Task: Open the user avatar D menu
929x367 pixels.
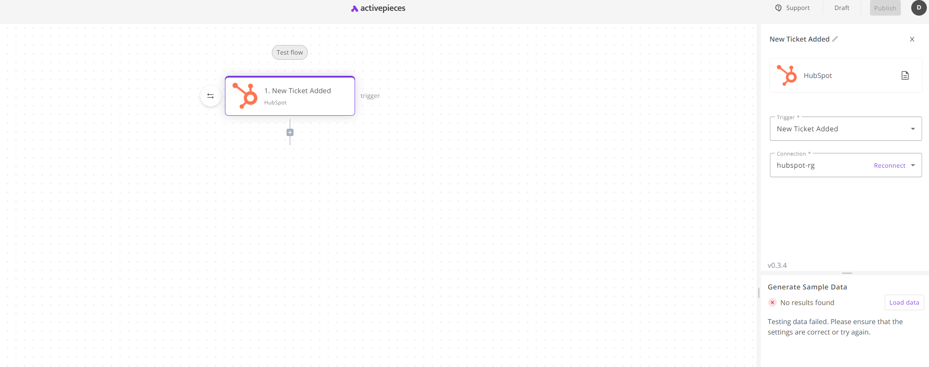Action: point(919,8)
